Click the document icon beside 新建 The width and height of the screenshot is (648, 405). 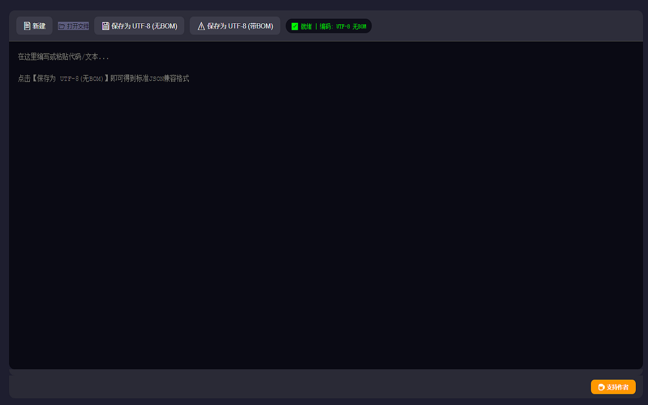(x=27, y=26)
